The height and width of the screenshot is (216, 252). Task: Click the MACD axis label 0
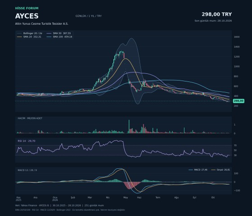tap(234, 182)
